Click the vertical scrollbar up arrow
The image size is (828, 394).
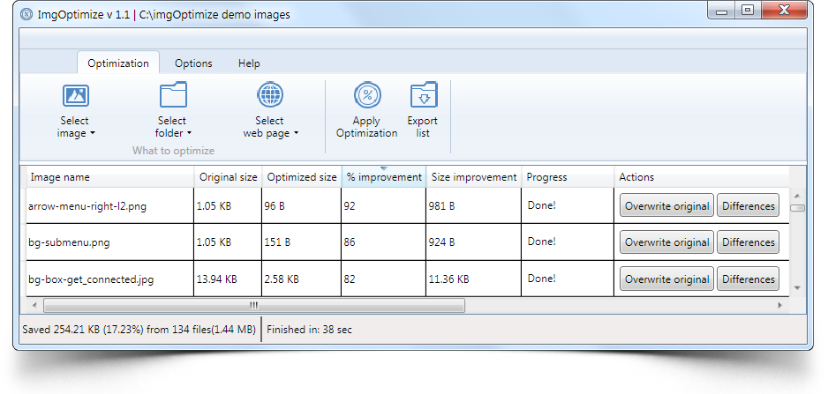pos(797,194)
